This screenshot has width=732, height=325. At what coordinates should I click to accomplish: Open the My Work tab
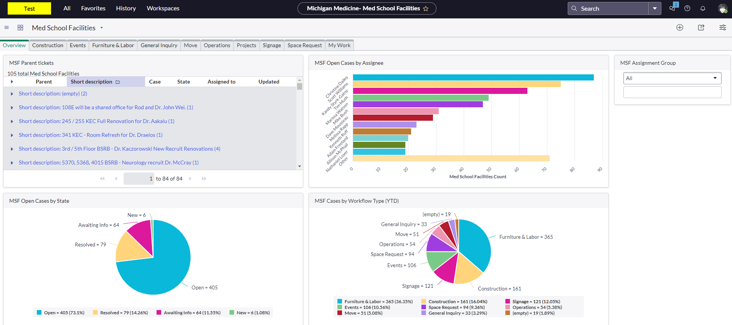pyautogui.click(x=339, y=45)
